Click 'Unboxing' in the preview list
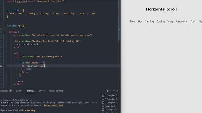The image size is (202, 113). (x=182, y=22)
